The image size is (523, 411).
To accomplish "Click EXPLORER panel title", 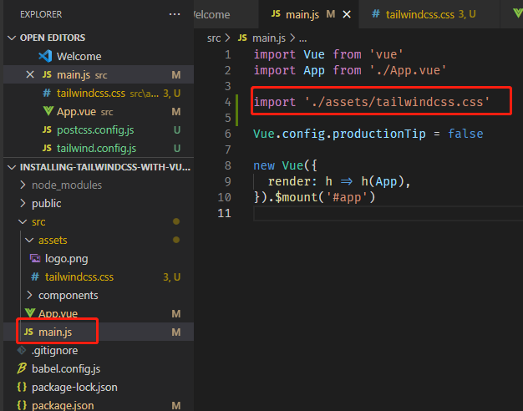I will [x=41, y=14].
